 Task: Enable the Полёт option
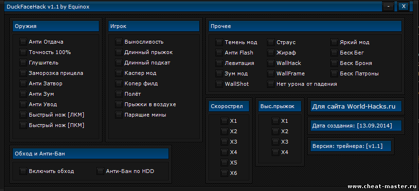(x=119, y=94)
